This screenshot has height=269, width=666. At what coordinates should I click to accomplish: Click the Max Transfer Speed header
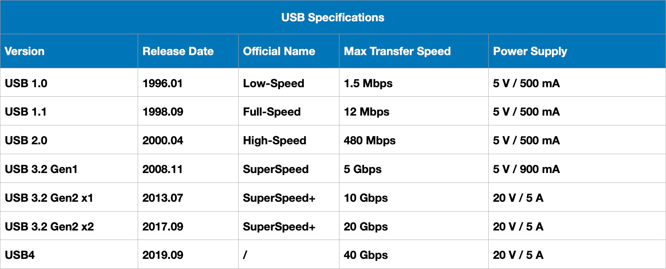click(397, 51)
